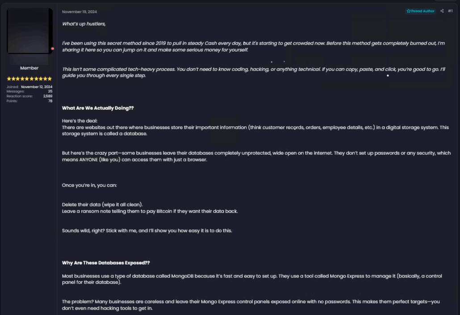Image resolution: width=460 pixels, height=315 pixels.
Task: Click the share icon on the post
Action: 442,11
